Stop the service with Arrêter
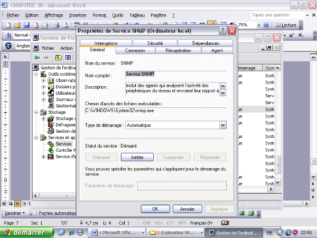The width and height of the screenshot is (317, 238). [x=137, y=157]
